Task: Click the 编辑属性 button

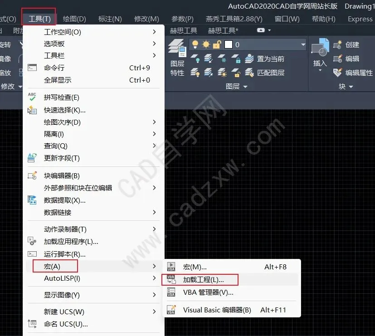Action: [x=353, y=73]
